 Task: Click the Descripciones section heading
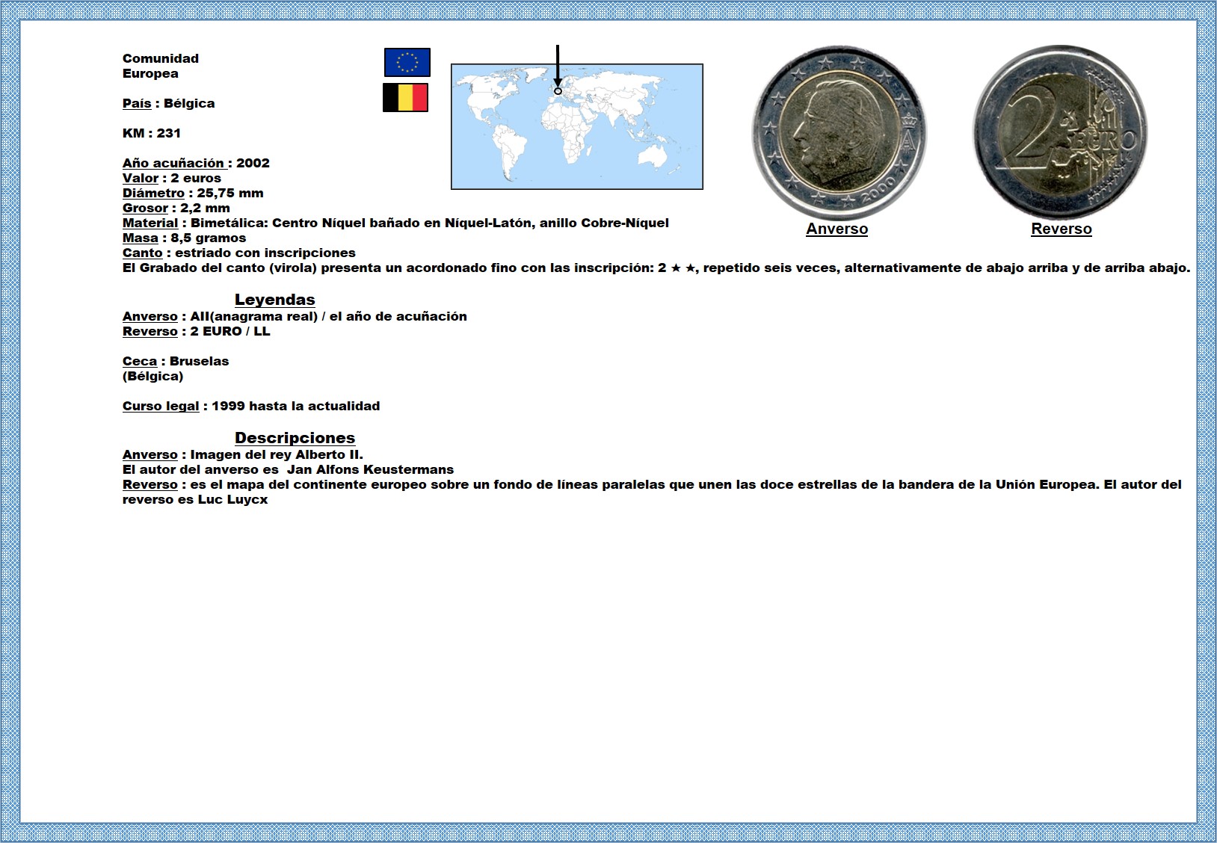coord(295,438)
